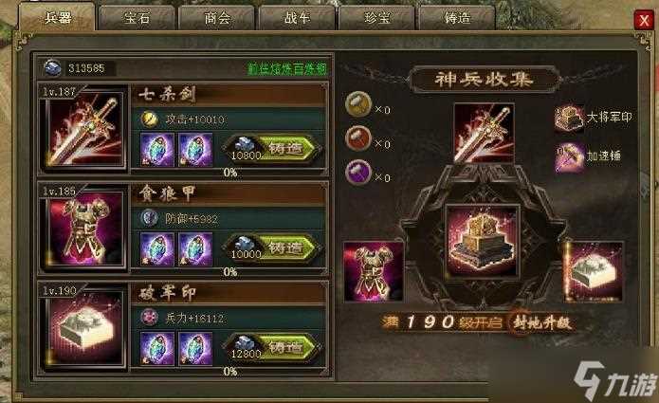
Task: Click 铸造 button for 破军印
Action: click(272, 348)
